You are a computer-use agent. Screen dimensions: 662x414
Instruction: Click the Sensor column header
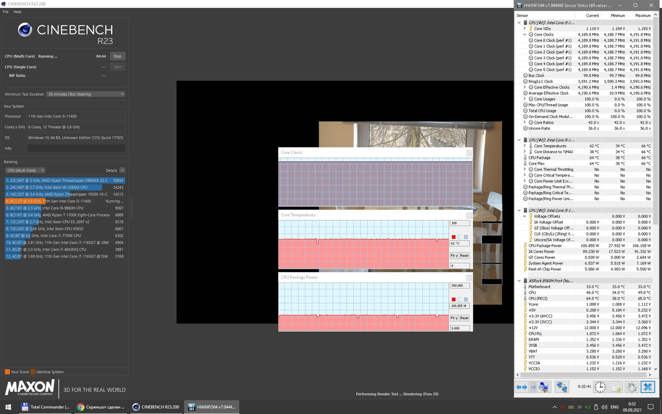click(x=544, y=16)
